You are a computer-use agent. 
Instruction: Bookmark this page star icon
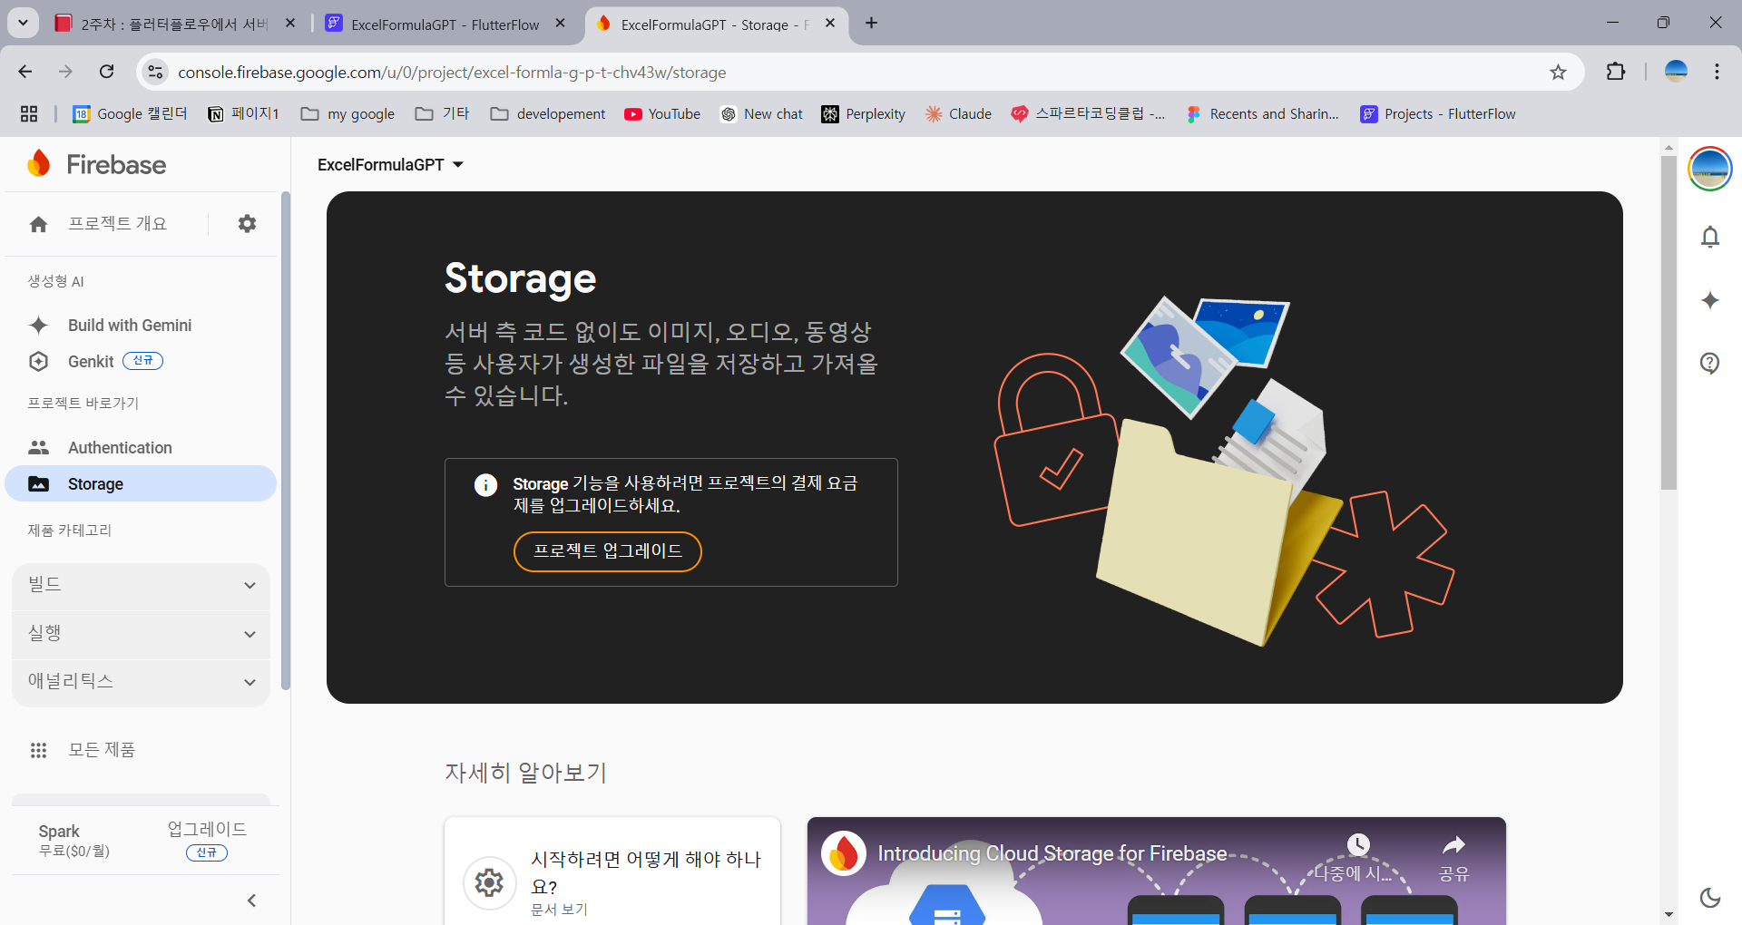click(x=1558, y=73)
